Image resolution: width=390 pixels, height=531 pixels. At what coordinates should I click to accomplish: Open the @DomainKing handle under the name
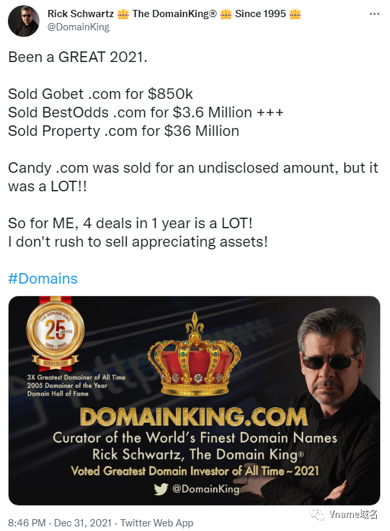pyautogui.click(x=78, y=27)
